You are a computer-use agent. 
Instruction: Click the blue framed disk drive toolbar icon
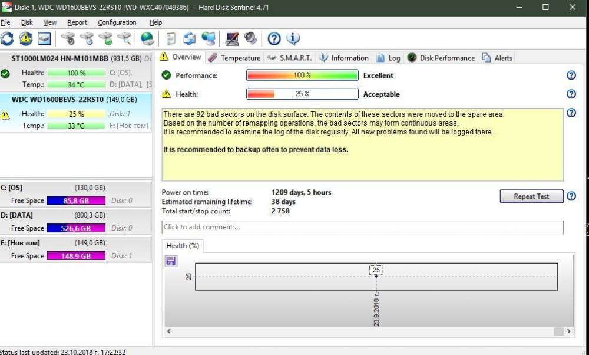[x=44, y=39]
